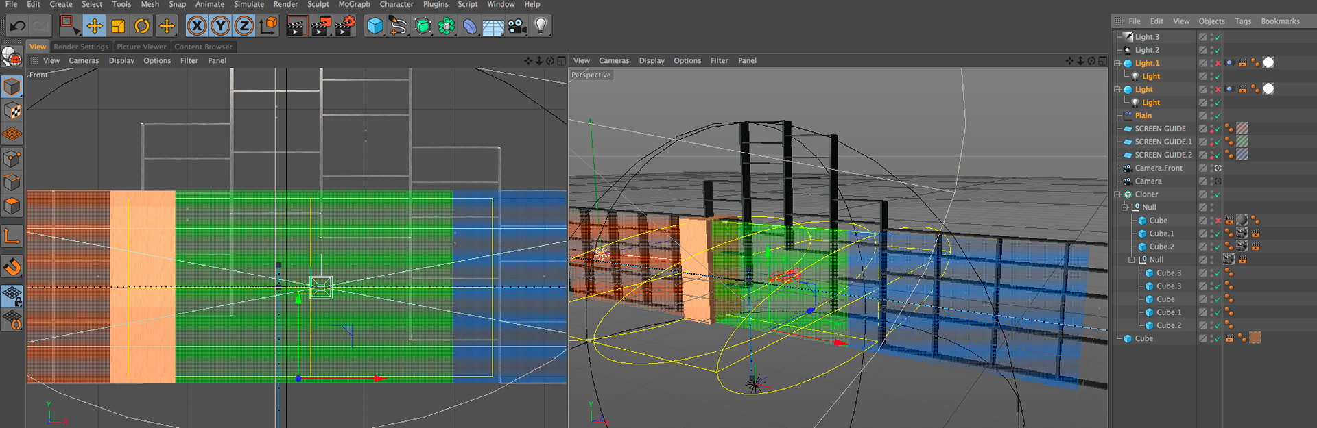
Task: Enable Light.1 via its red X
Action: coord(1218,63)
